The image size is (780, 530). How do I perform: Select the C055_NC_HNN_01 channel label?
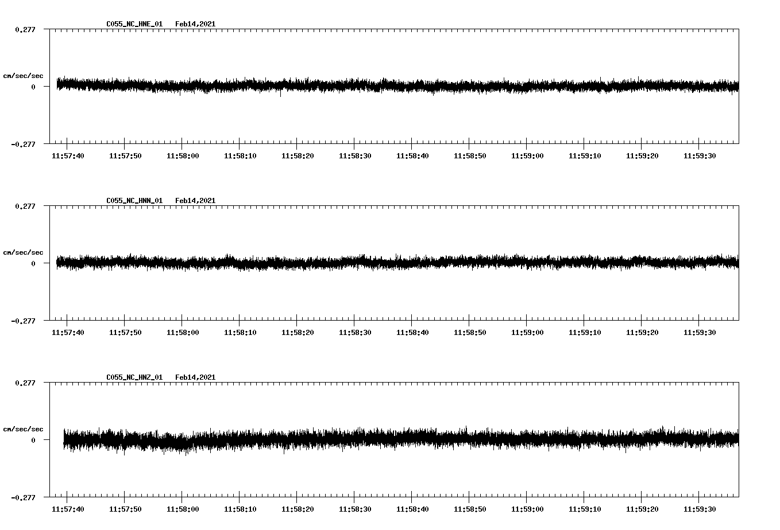[x=133, y=200]
